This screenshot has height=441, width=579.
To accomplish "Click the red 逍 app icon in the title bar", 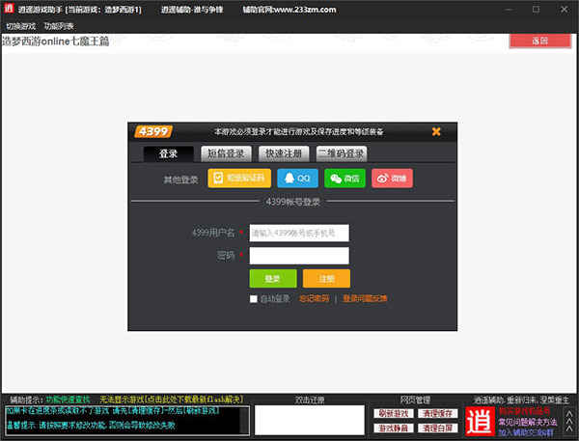I will 9,8.
